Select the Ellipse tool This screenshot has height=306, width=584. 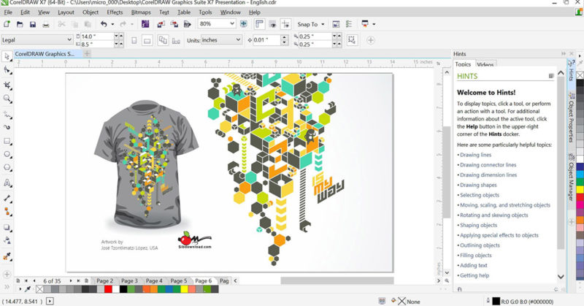tap(7, 154)
